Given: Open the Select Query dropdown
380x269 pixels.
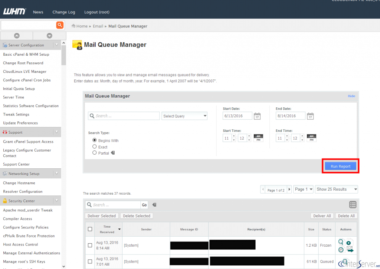Looking at the screenshot, I should click(184, 116).
